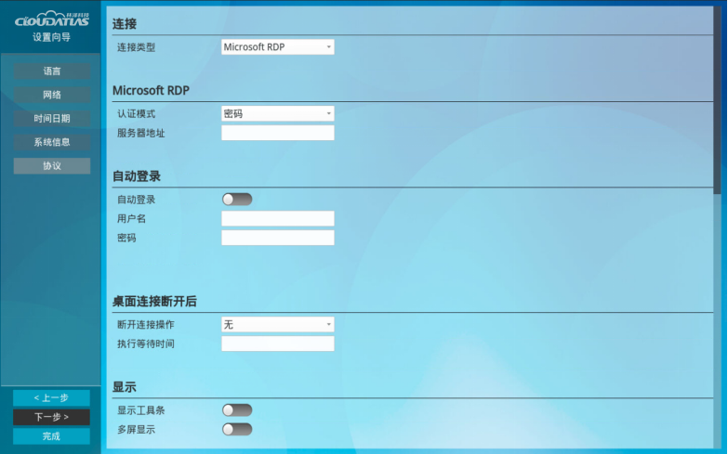Enable the 显示工具条 toggle
The width and height of the screenshot is (728, 454).
237,409
